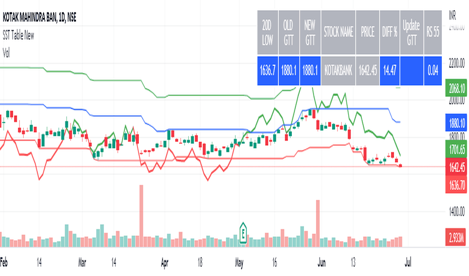The width and height of the screenshot is (469, 276).
Task: Click the 14.47 DIFF % cell
Action: [x=389, y=71]
